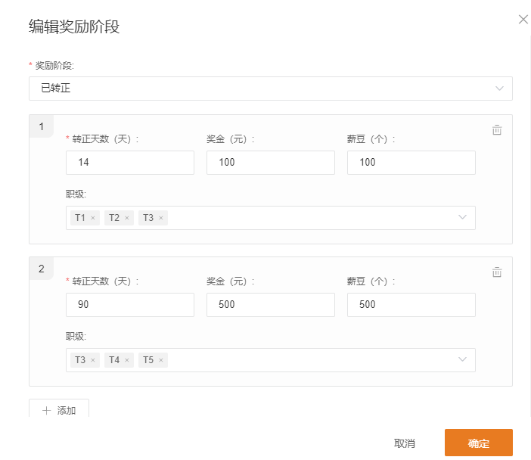The width and height of the screenshot is (531, 460).
Task: Expand 职级 dropdown arrow in stage 2
Action: tap(462, 359)
